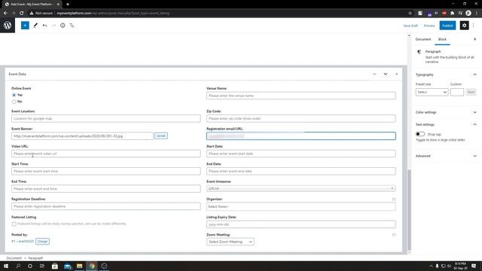
Task: Toggle the Drop cap switch
Action: pyautogui.click(x=420, y=134)
